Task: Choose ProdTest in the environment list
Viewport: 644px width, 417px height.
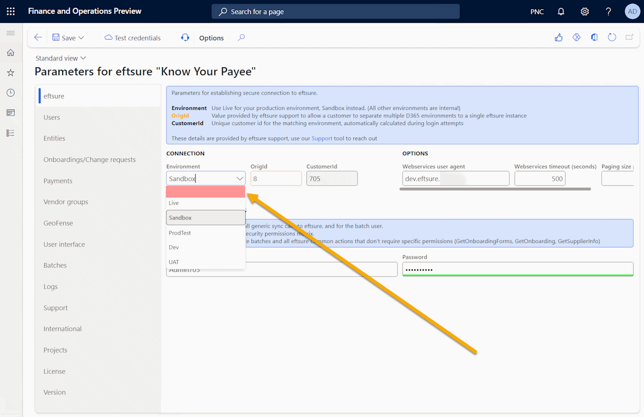Action: (206, 233)
